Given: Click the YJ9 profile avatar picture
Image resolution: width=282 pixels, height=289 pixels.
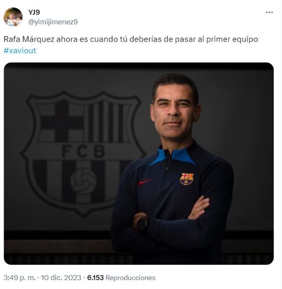Looking at the screenshot, I should [x=13, y=17].
